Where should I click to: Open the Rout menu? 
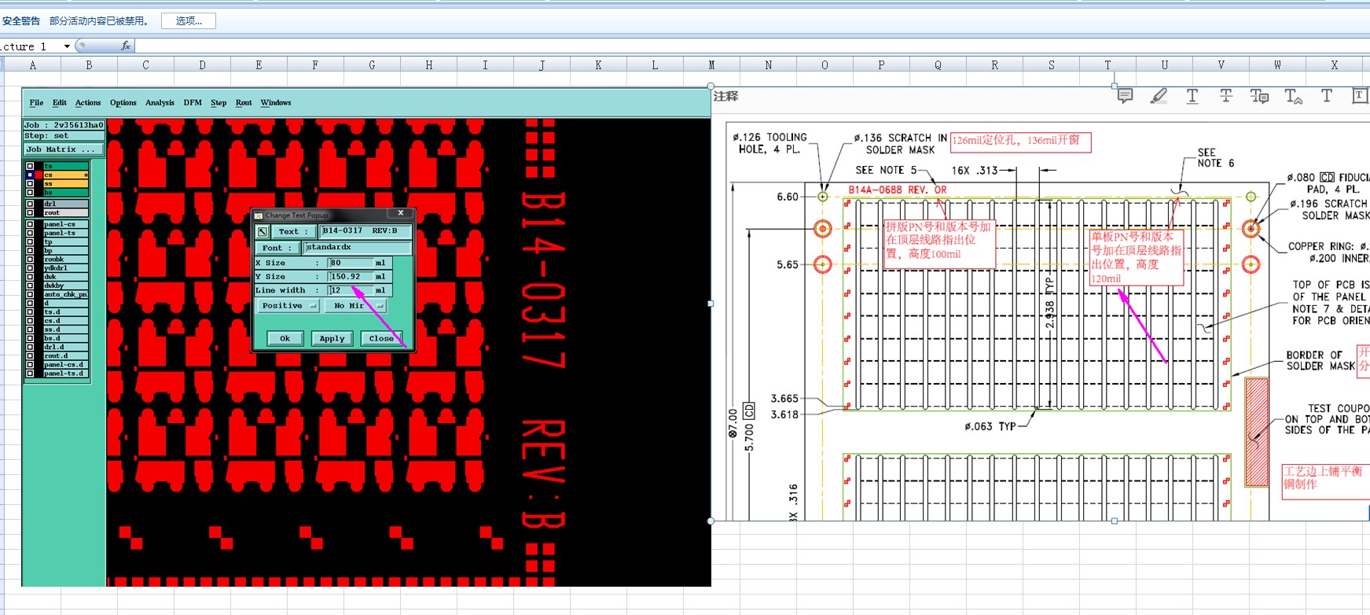tap(244, 102)
